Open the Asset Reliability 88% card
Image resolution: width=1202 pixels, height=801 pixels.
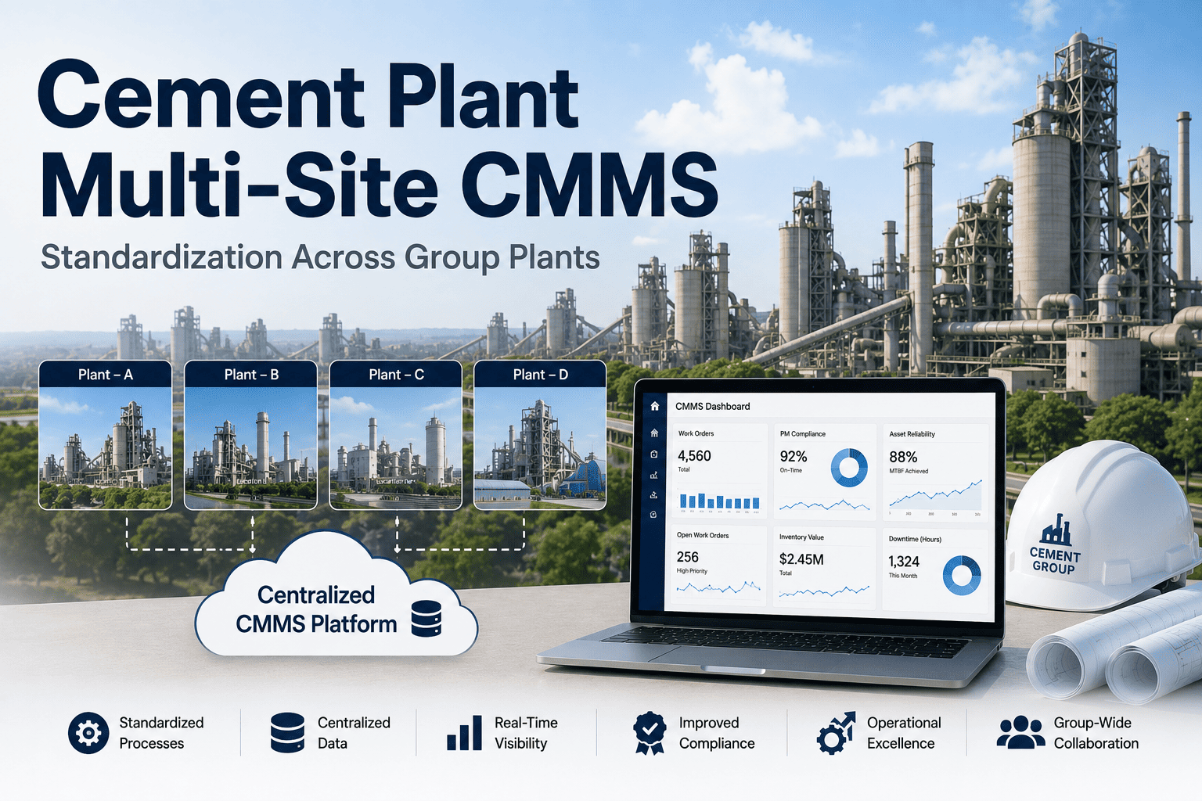click(x=936, y=472)
